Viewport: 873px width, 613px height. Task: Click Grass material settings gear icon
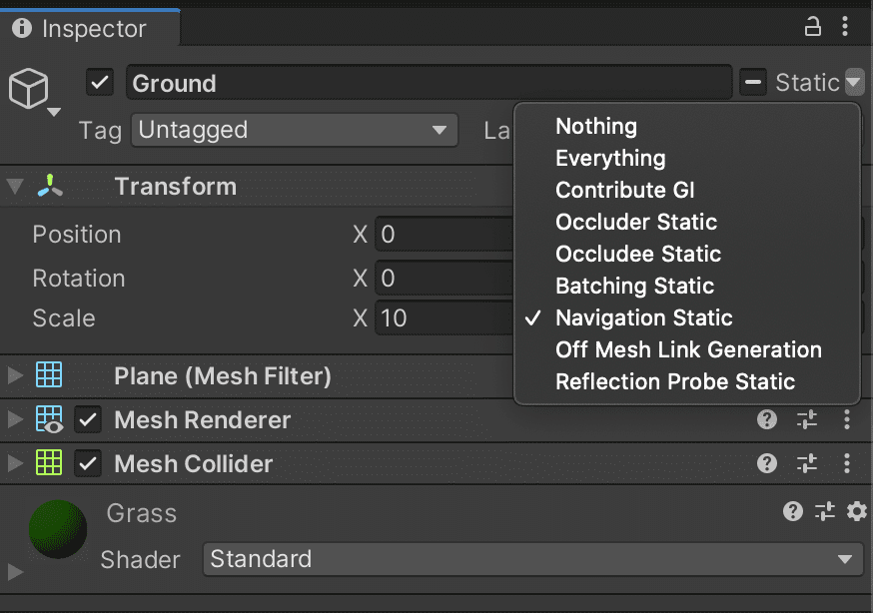click(x=857, y=511)
